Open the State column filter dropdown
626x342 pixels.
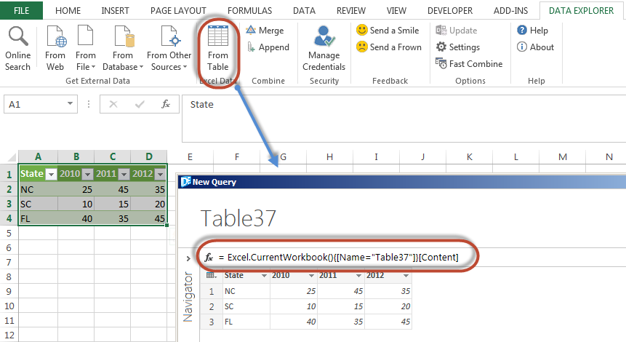51,174
